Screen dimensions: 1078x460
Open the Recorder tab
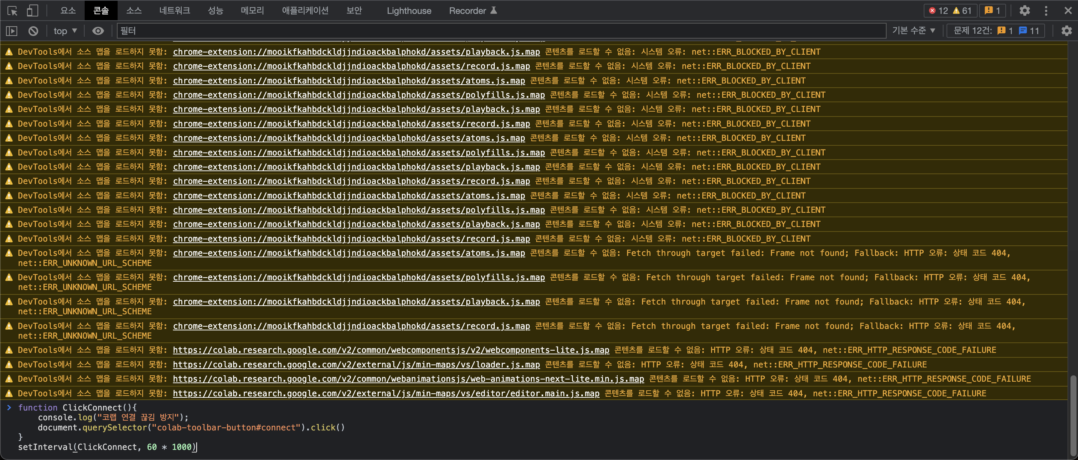click(x=472, y=11)
